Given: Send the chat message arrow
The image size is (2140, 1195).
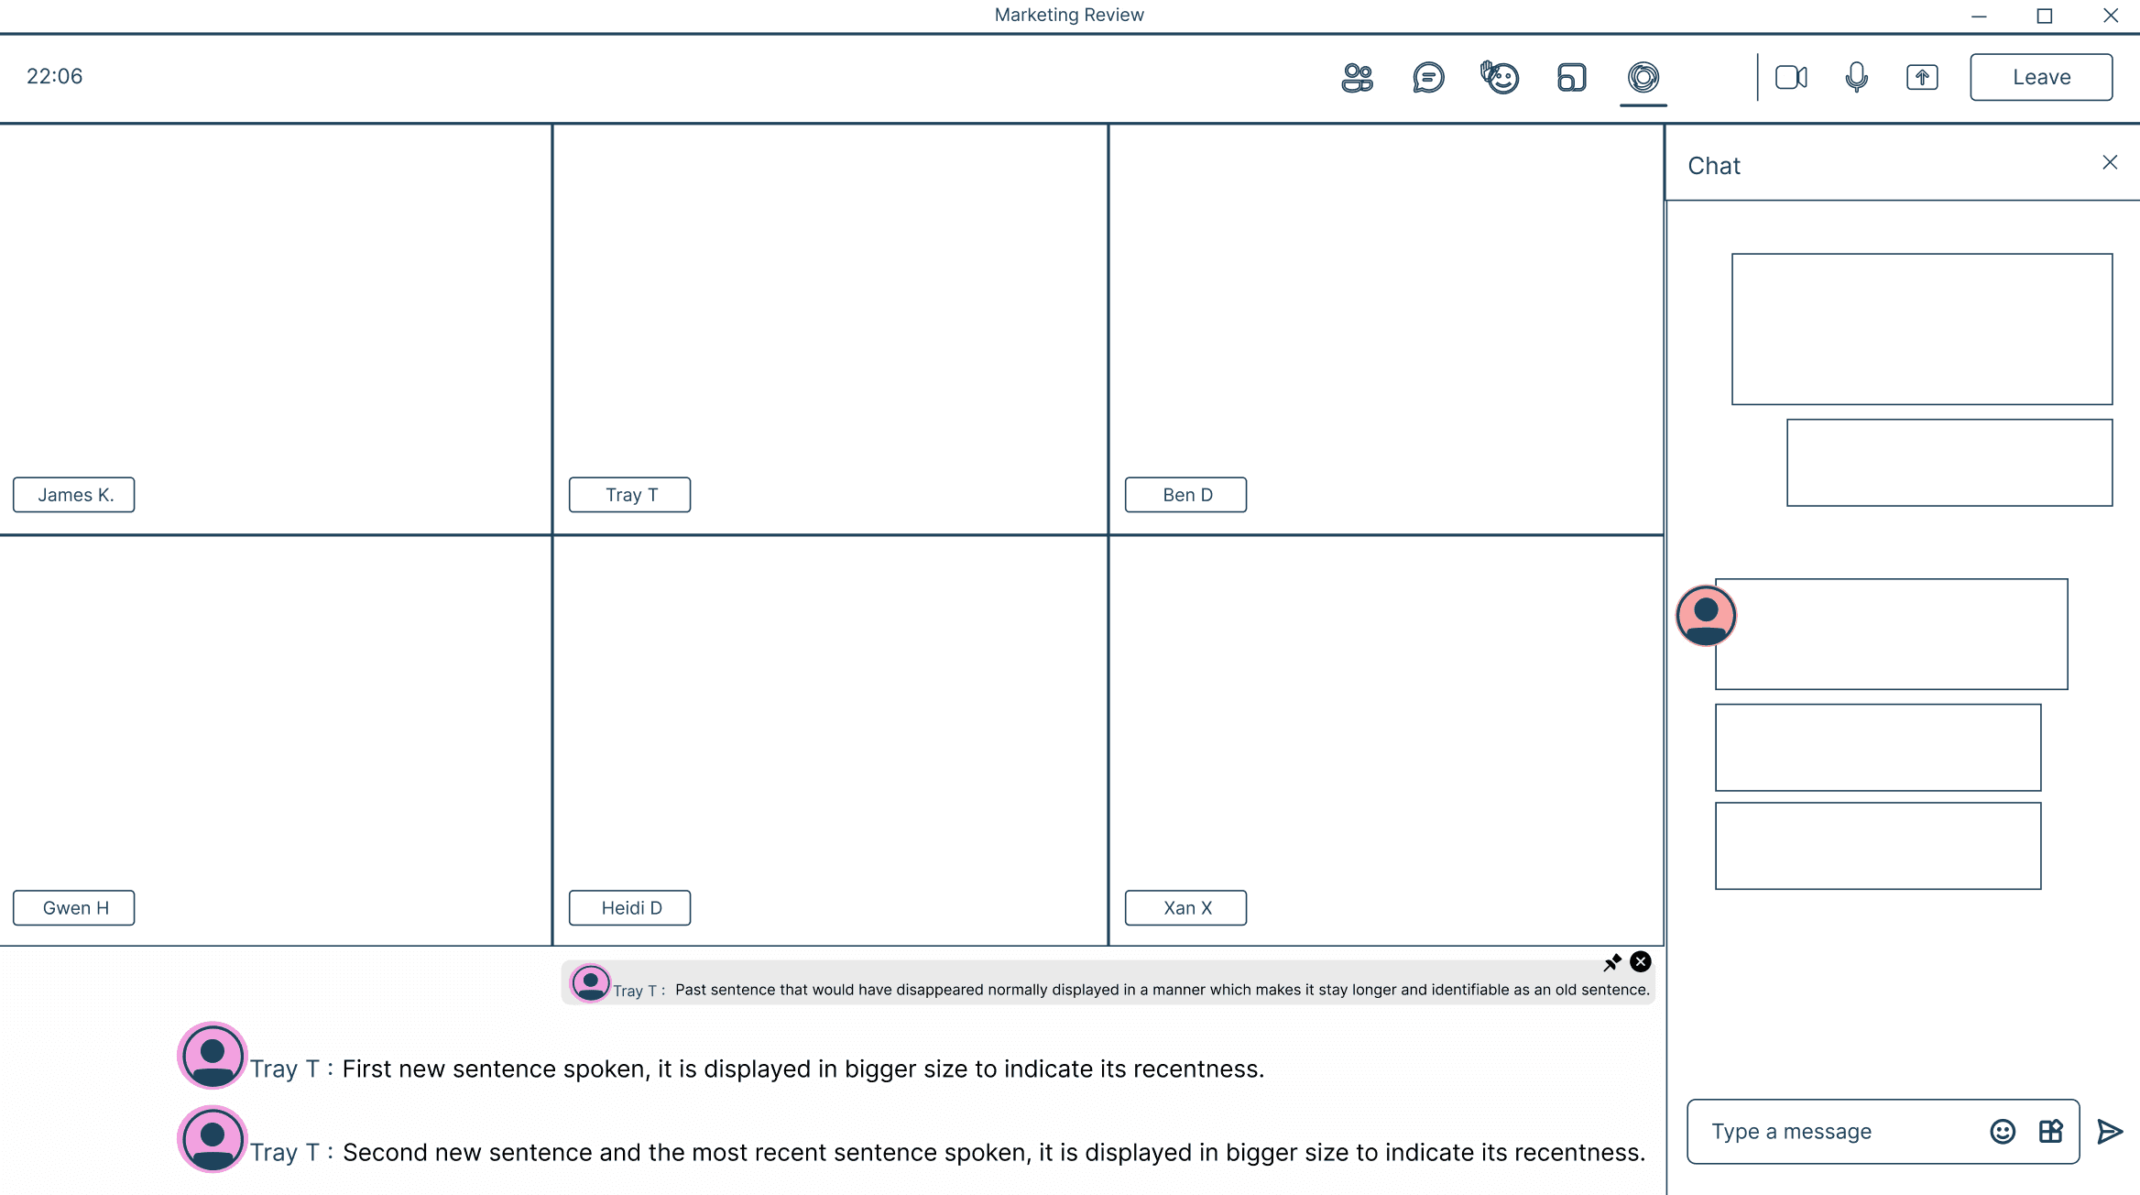Looking at the screenshot, I should (x=2110, y=1132).
